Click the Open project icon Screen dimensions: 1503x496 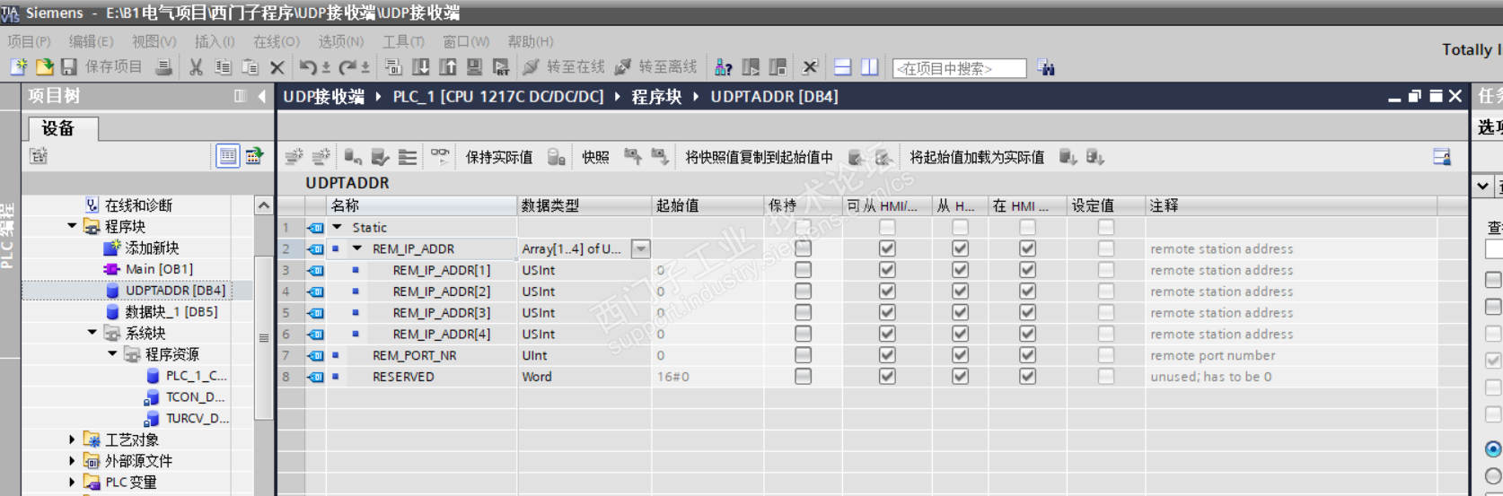pyautogui.click(x=44, y=67)
